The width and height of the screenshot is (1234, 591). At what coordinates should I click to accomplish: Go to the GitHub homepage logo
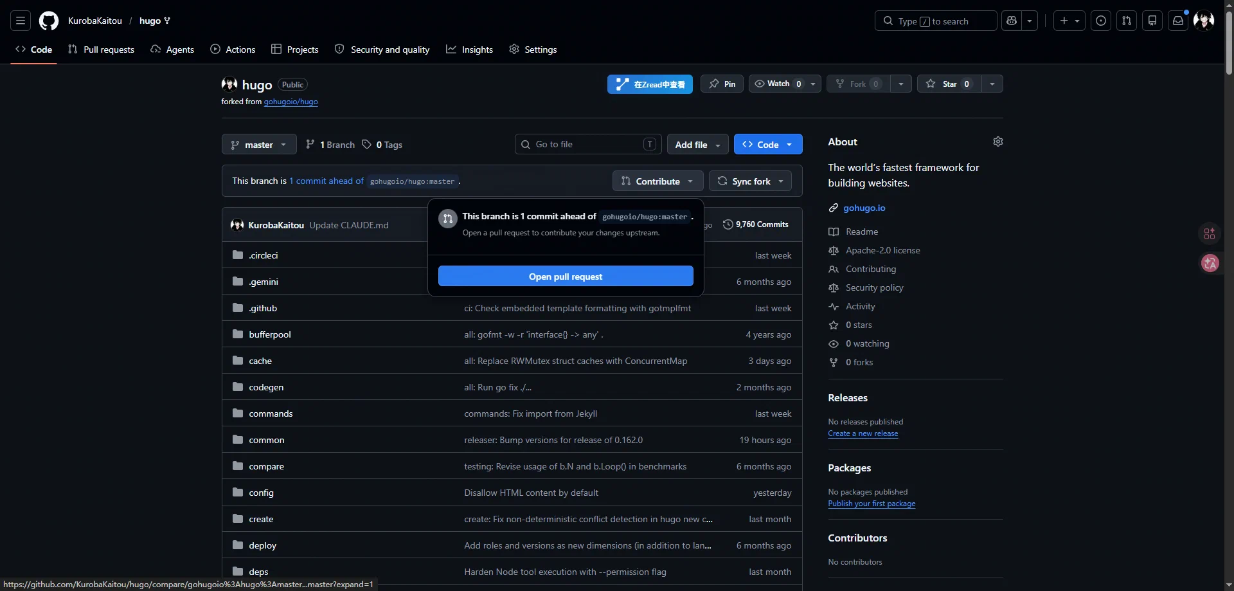[x=49, y=21]
